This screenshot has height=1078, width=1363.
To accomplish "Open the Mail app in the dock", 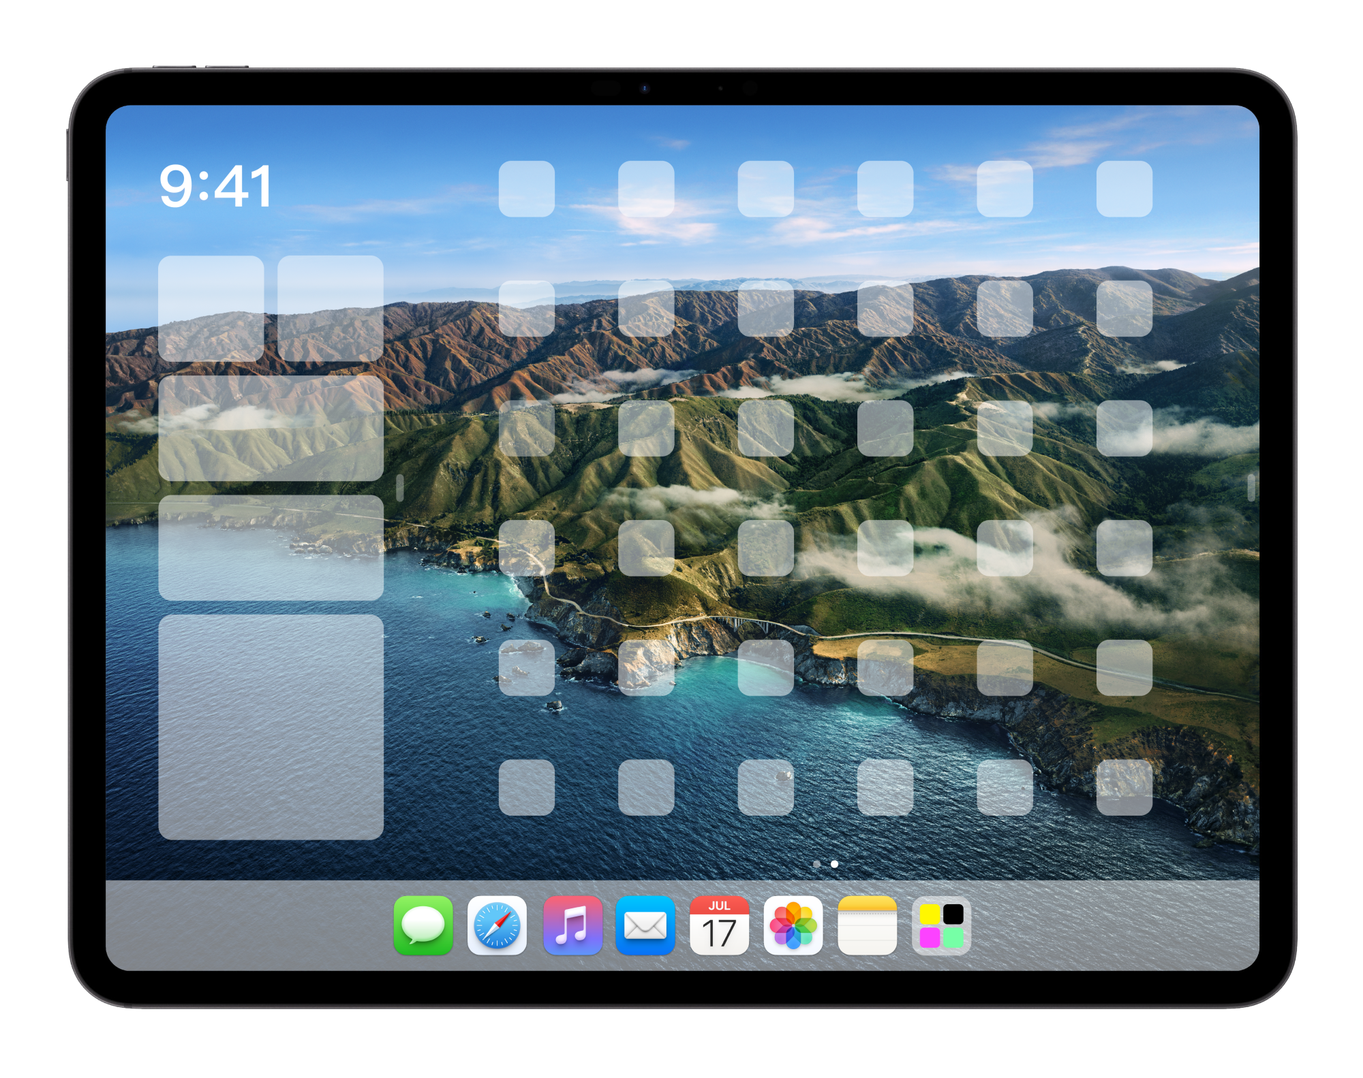I will pos(645,925).
